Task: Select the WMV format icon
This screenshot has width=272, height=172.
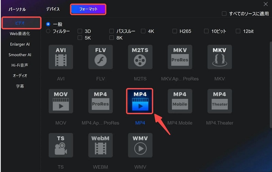Action: point(140,145)
